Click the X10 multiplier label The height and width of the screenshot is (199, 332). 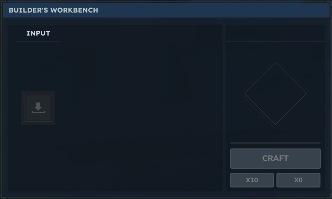pyautogui.click(x=252, y=180)
